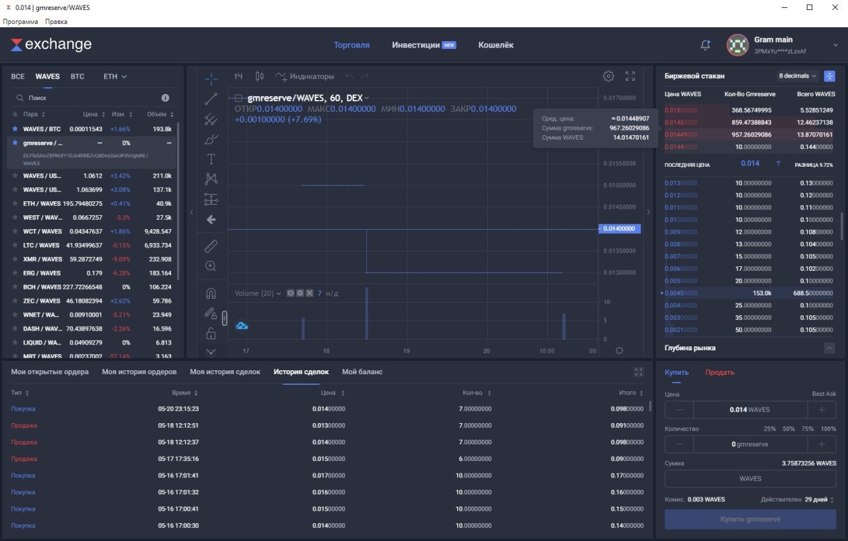Redo last chart action
This screenshot has width=848, height=541.
point(365,76)
